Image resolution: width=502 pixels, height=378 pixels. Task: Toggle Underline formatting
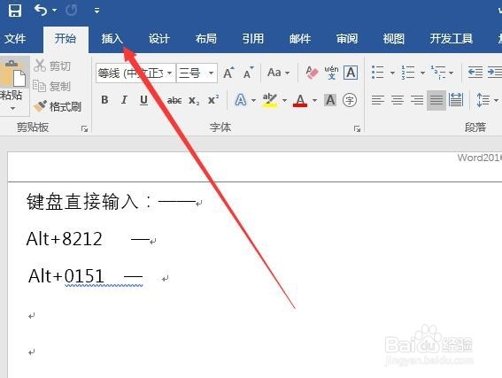[143, 100]
